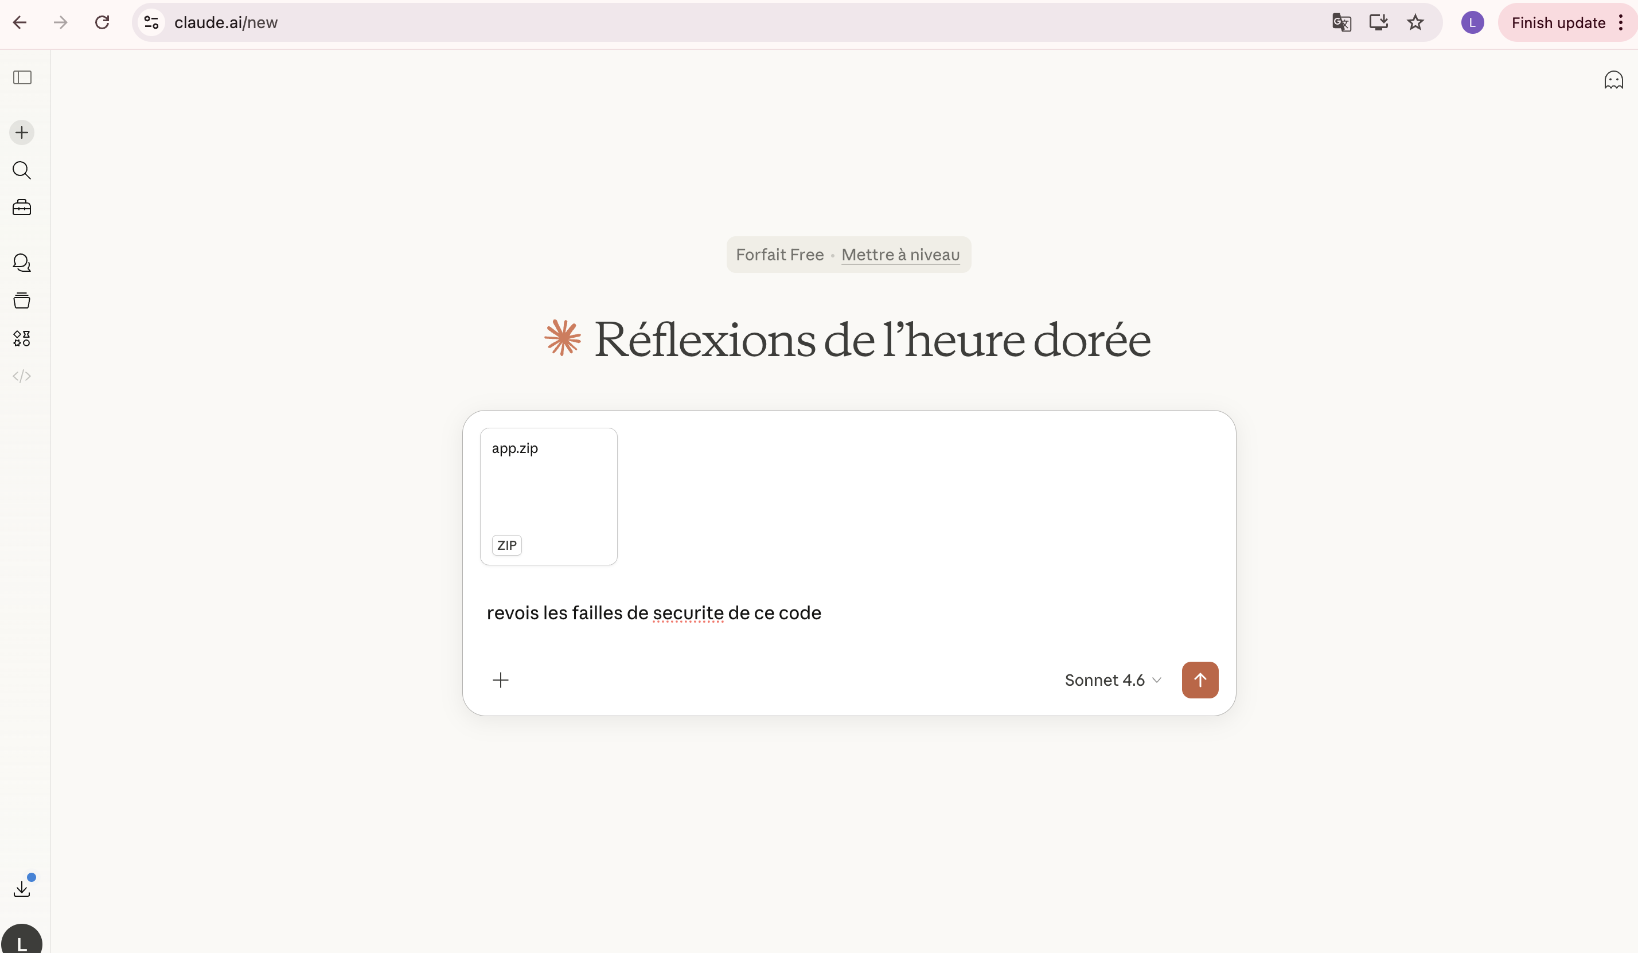Open connectors via the shapes icon

pyautogui.click(x=21, y=337)
